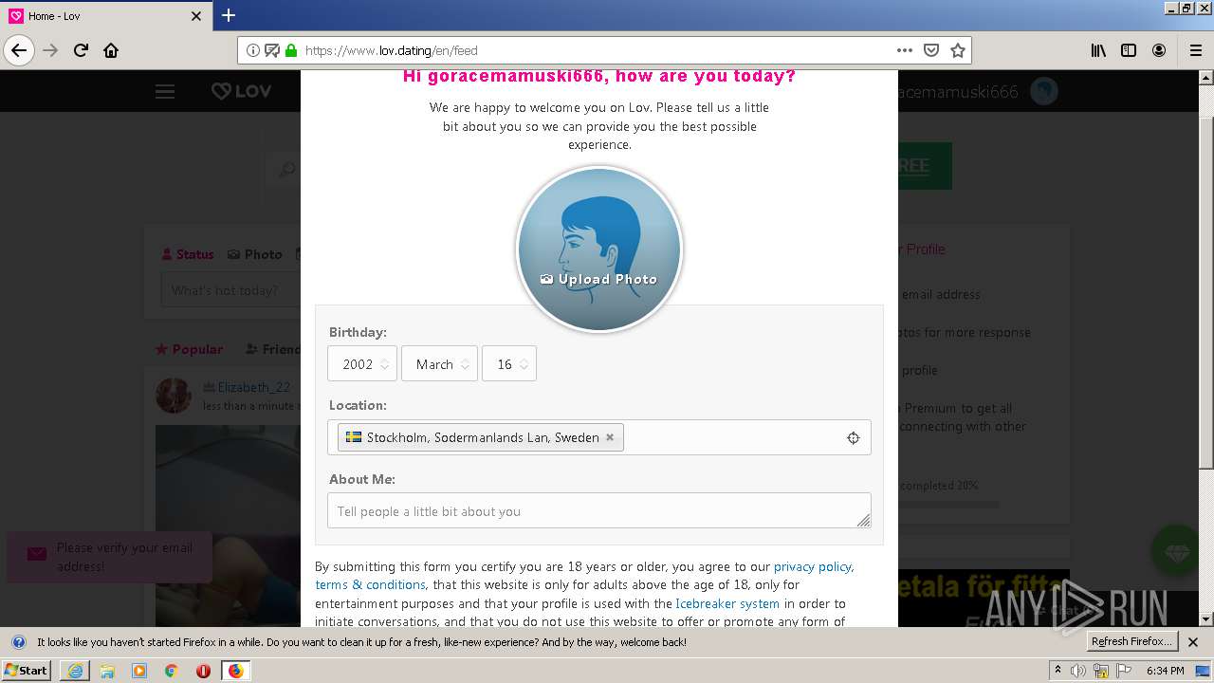The height and width of the screenshot is (683, 1214).
Task: Remove the Stockholm location tag
Action: tap(610, 437)
